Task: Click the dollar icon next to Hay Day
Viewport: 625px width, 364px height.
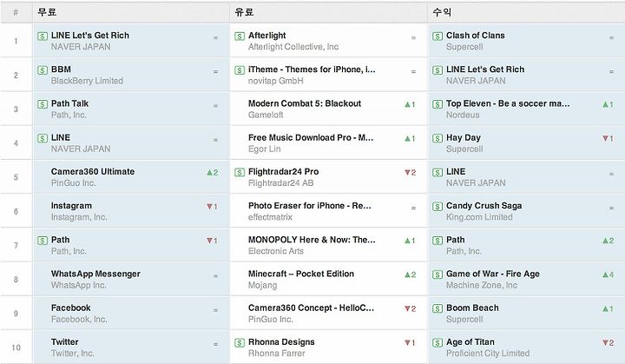Action: point(437,138)
